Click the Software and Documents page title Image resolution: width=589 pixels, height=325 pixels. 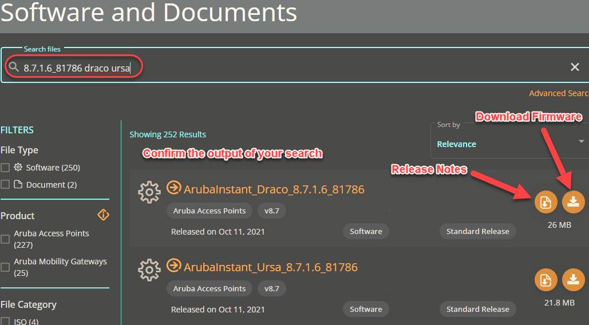tap(148, 12)
